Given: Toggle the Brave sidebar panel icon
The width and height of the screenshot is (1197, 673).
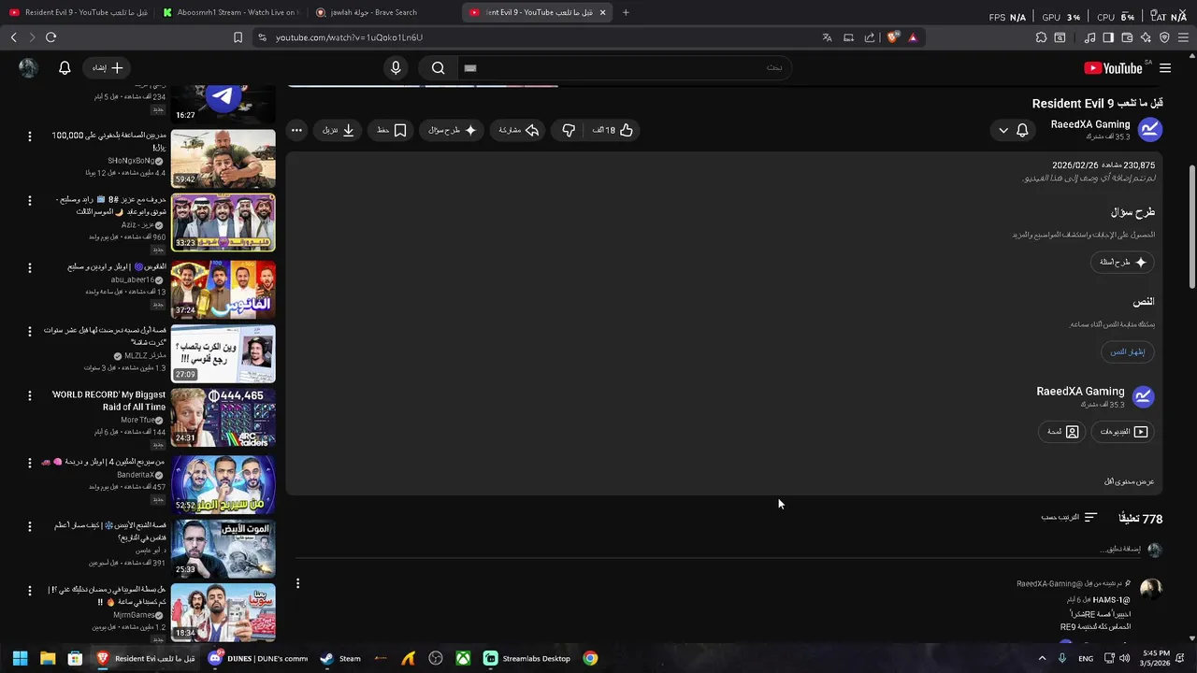Looking at the screenshot, I should (1108, 37).
